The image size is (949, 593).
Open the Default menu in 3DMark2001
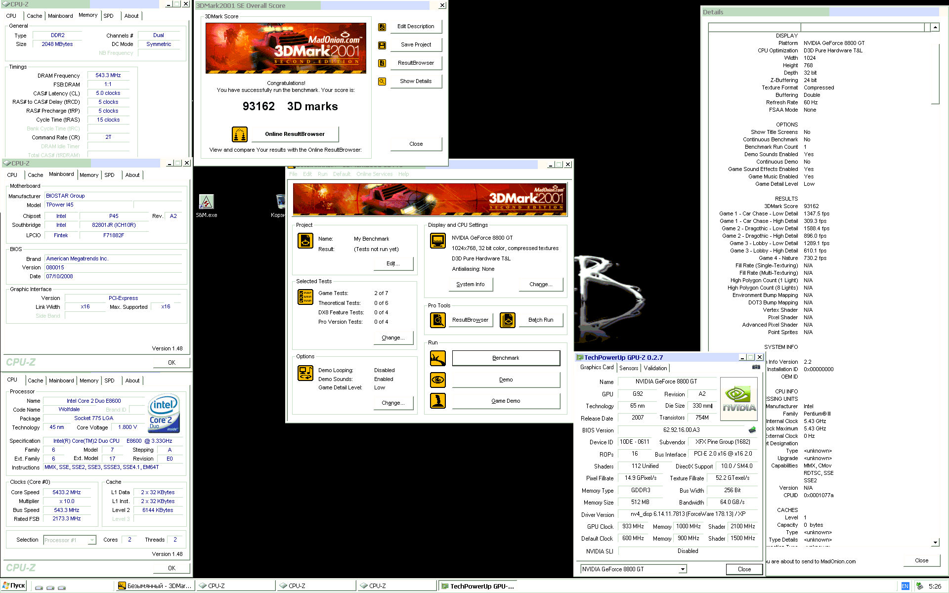tap(342, 174)
